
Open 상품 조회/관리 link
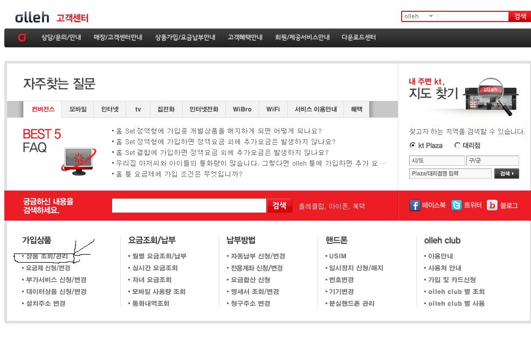47,256
